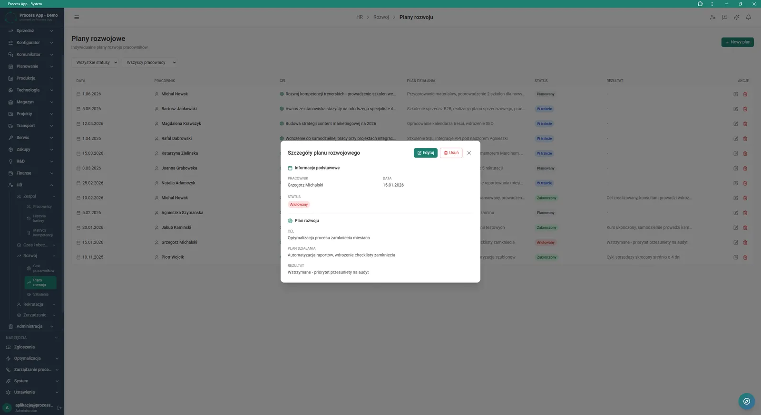Open the Wszyscy pracownicy dropdown
The height and width of the screenshot is (415, 761).
point(151,62)
